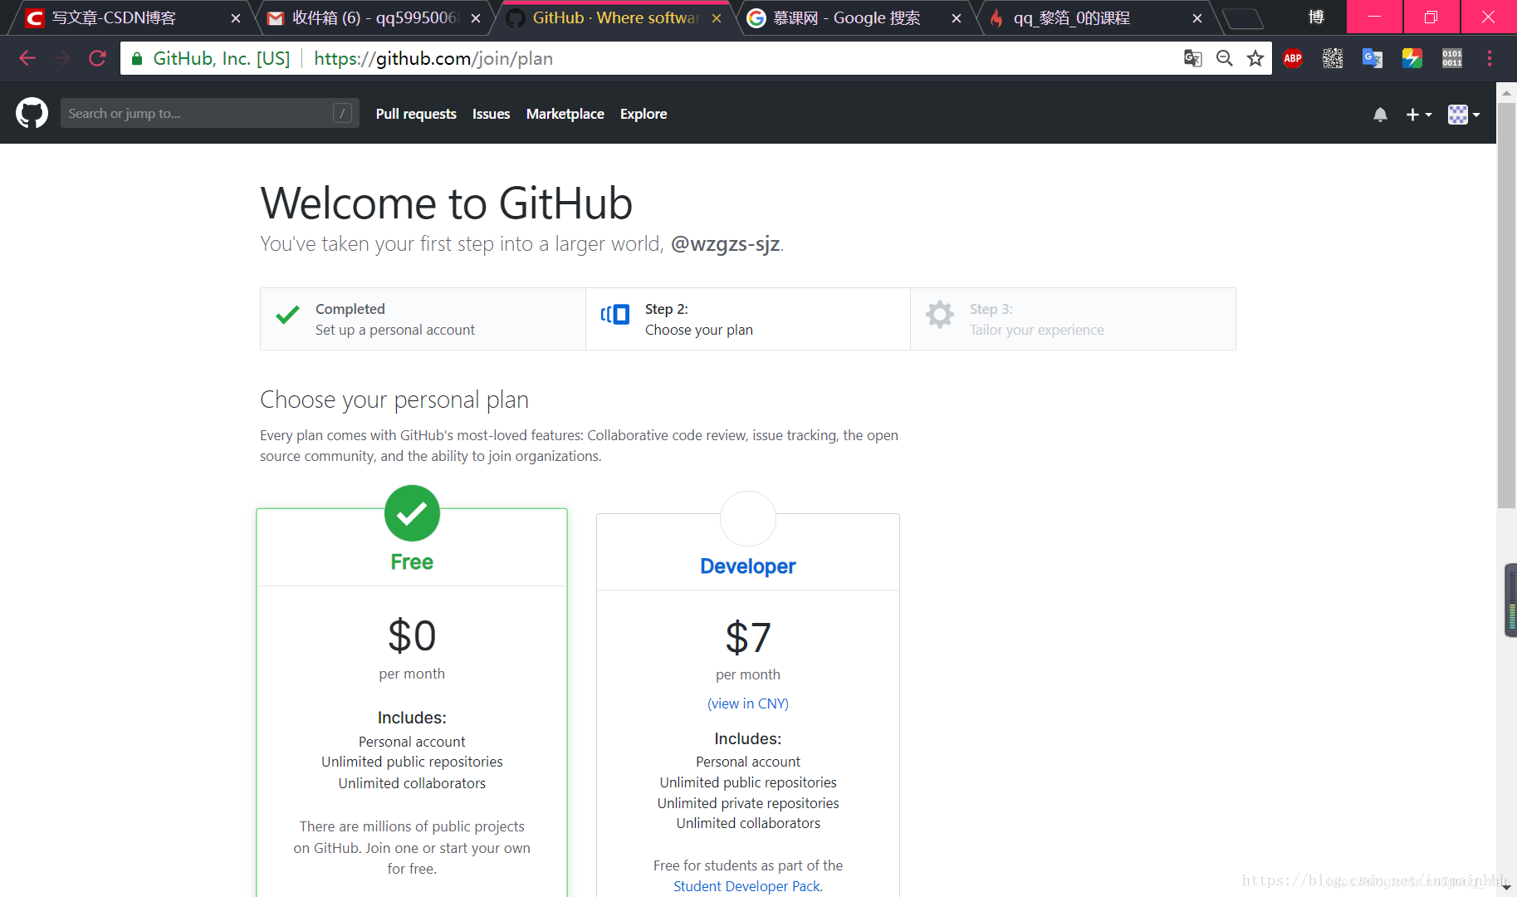The width and height of the screenshot is (1517, 897).
Task: Close the Gmail inbox tab
Action: [476, 18]
